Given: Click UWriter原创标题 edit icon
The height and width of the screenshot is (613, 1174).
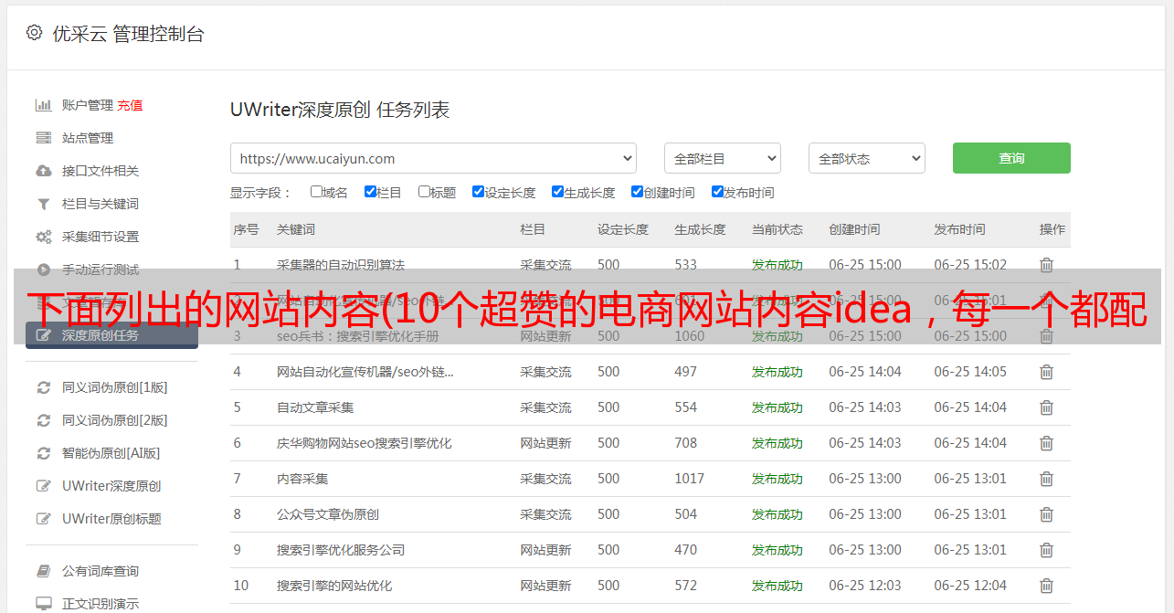Looking at the screenshot, I should 43,519.
